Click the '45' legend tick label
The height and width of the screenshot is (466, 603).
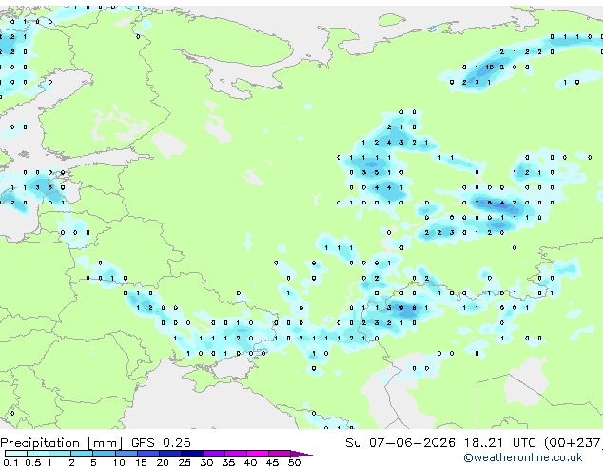272,462
